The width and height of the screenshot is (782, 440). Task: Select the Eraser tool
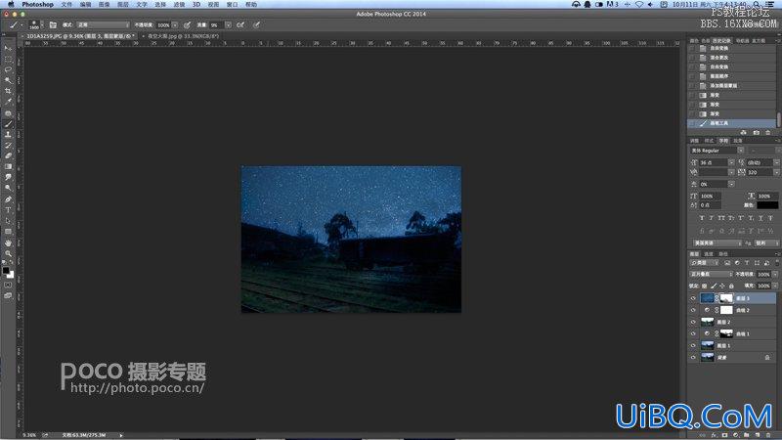(8, 156)
